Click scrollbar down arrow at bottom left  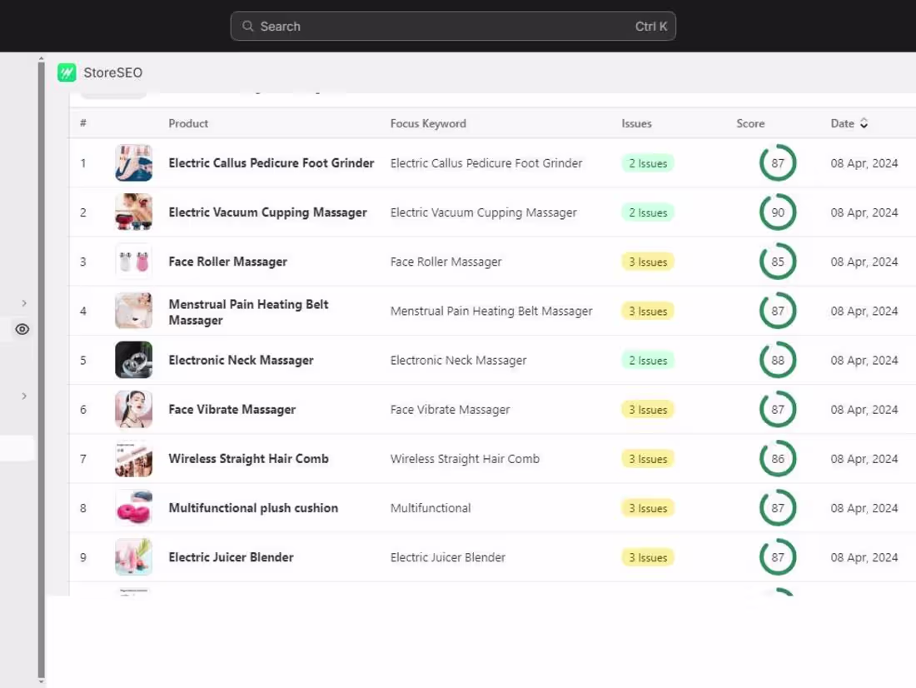[41, 681]
